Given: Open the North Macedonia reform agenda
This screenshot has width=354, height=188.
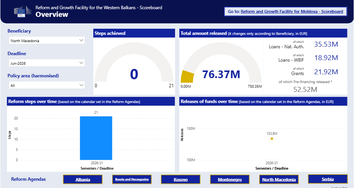Looking at the screenshot, I should coord(279,180).
